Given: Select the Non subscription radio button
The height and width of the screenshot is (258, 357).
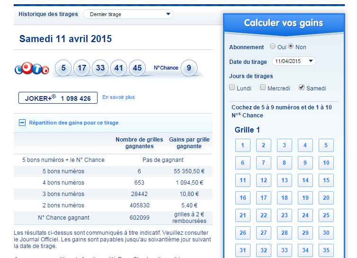Looking at the screenshot, I should point(291,46).
